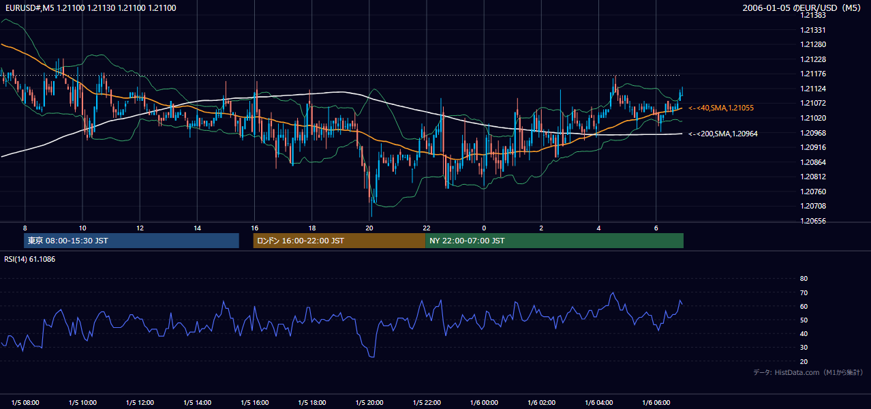The image size is (871, 409).
Task: Click the 1/5 10:00 date label
Action: [82, 402]
